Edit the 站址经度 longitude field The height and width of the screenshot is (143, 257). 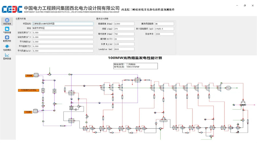pyautogui.click(x=63, y=33)
